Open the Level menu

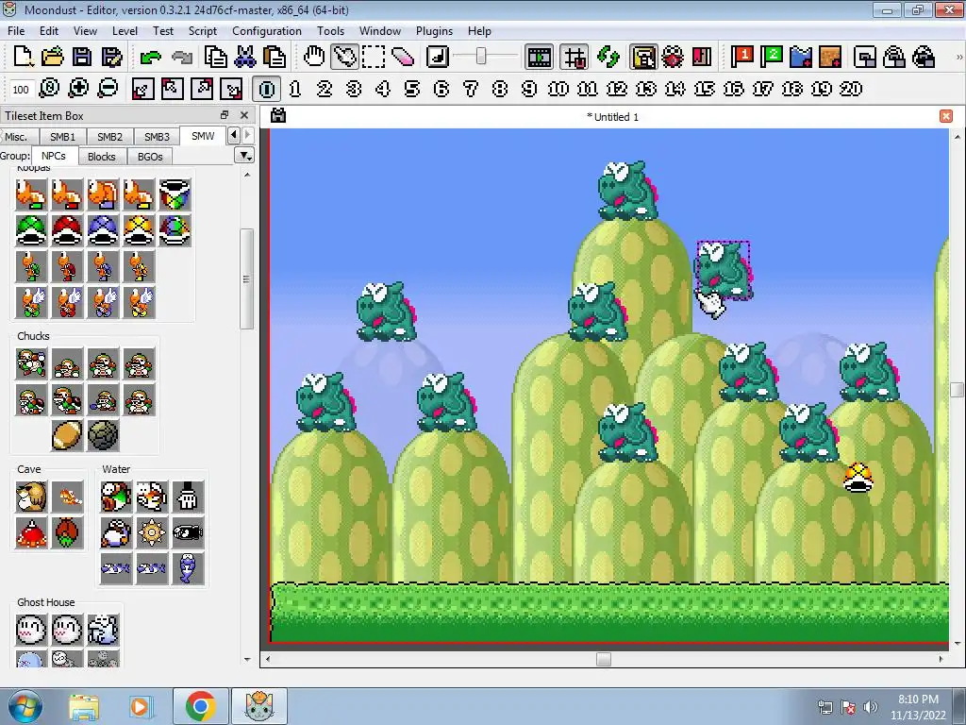click(x=125, y=31)
